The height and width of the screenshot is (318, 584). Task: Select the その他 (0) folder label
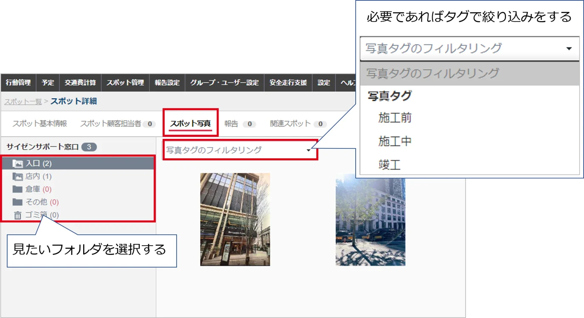[42, 202]
